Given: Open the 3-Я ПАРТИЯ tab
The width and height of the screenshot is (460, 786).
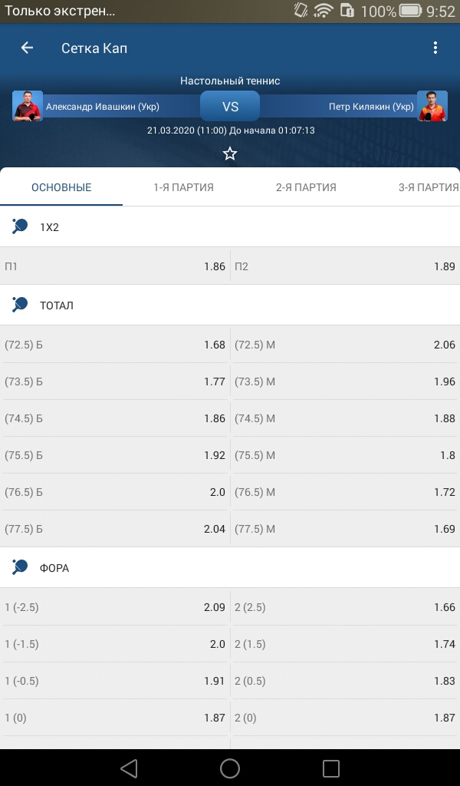Looking at the screenshot, I should click(x=429, y=187).
